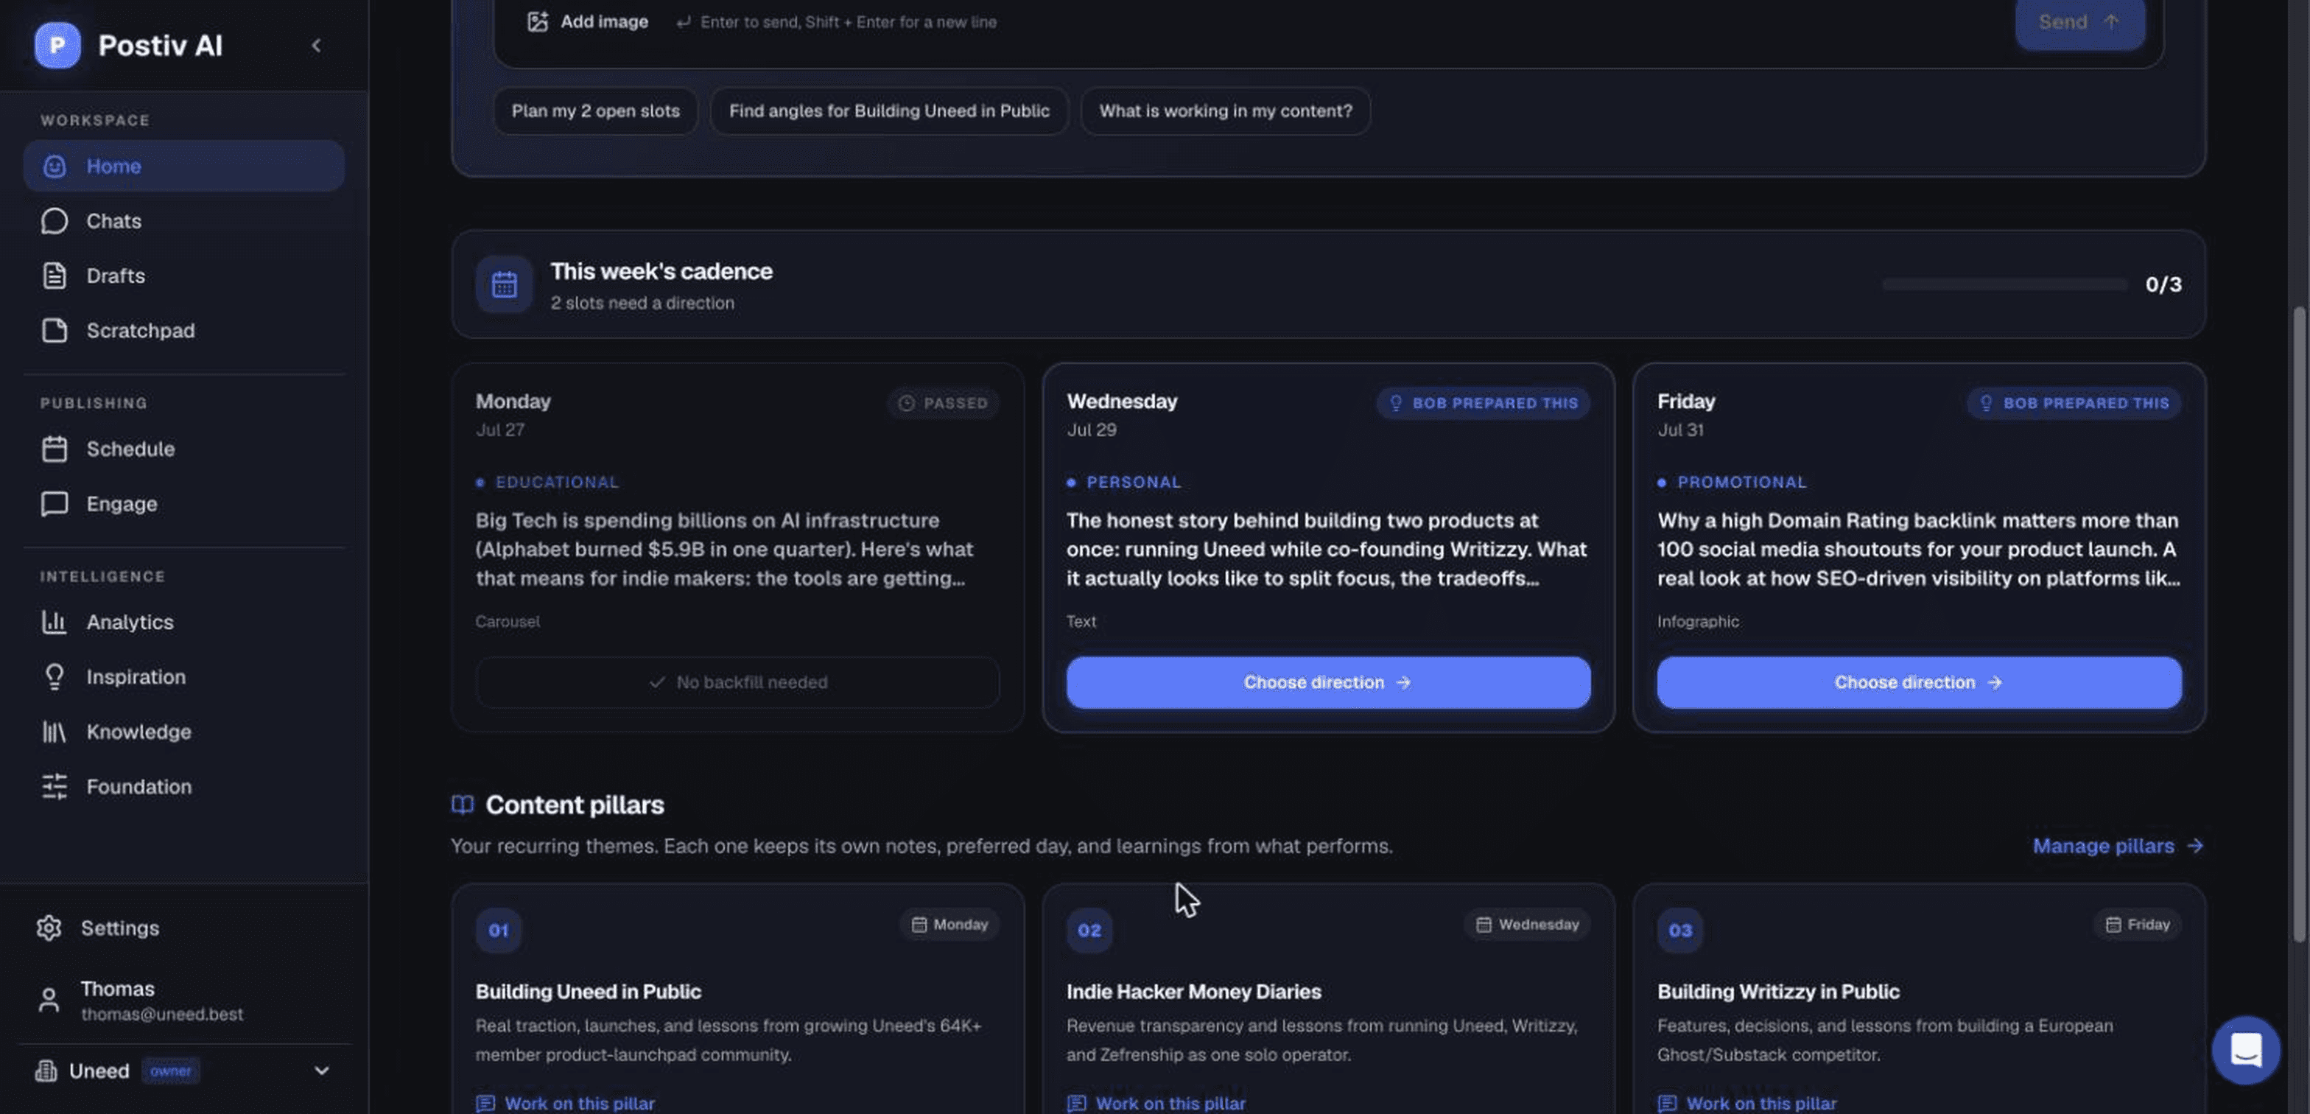Choose direction for Friday's post

tap(1919, 682)
